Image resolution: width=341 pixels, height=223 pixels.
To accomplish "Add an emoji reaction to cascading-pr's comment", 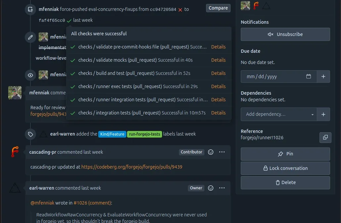I will [211, 152].
